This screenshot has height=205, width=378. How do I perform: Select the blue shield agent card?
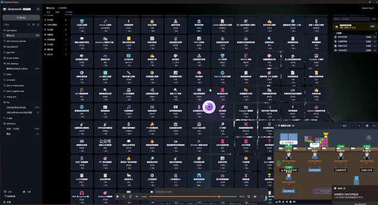point(292,25)
